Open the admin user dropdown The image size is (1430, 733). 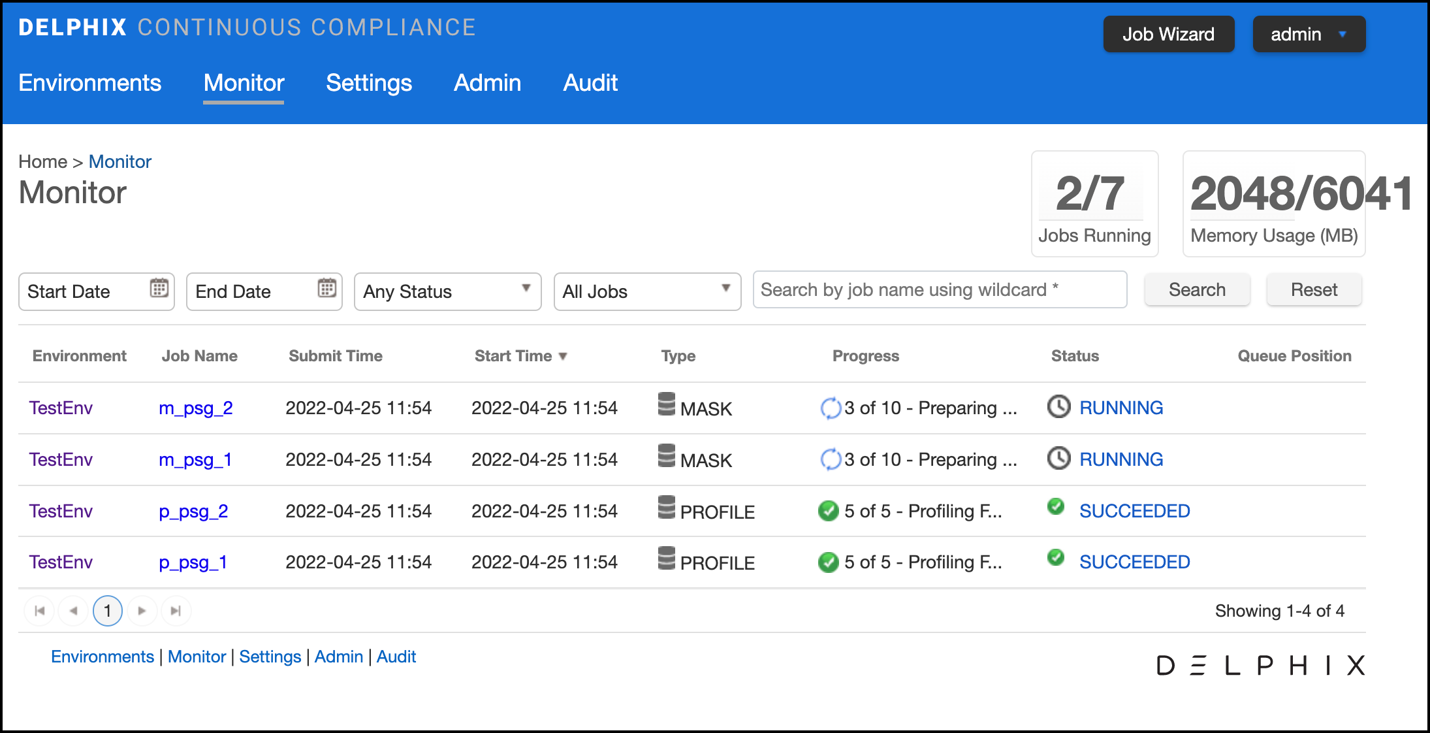pyautogui.click(x=1309, y=34)
